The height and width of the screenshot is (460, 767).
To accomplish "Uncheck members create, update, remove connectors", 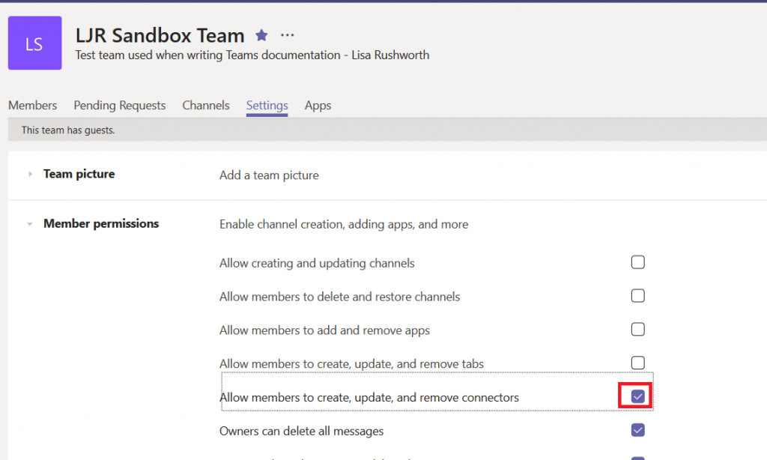I will click(x=638, y=396).
